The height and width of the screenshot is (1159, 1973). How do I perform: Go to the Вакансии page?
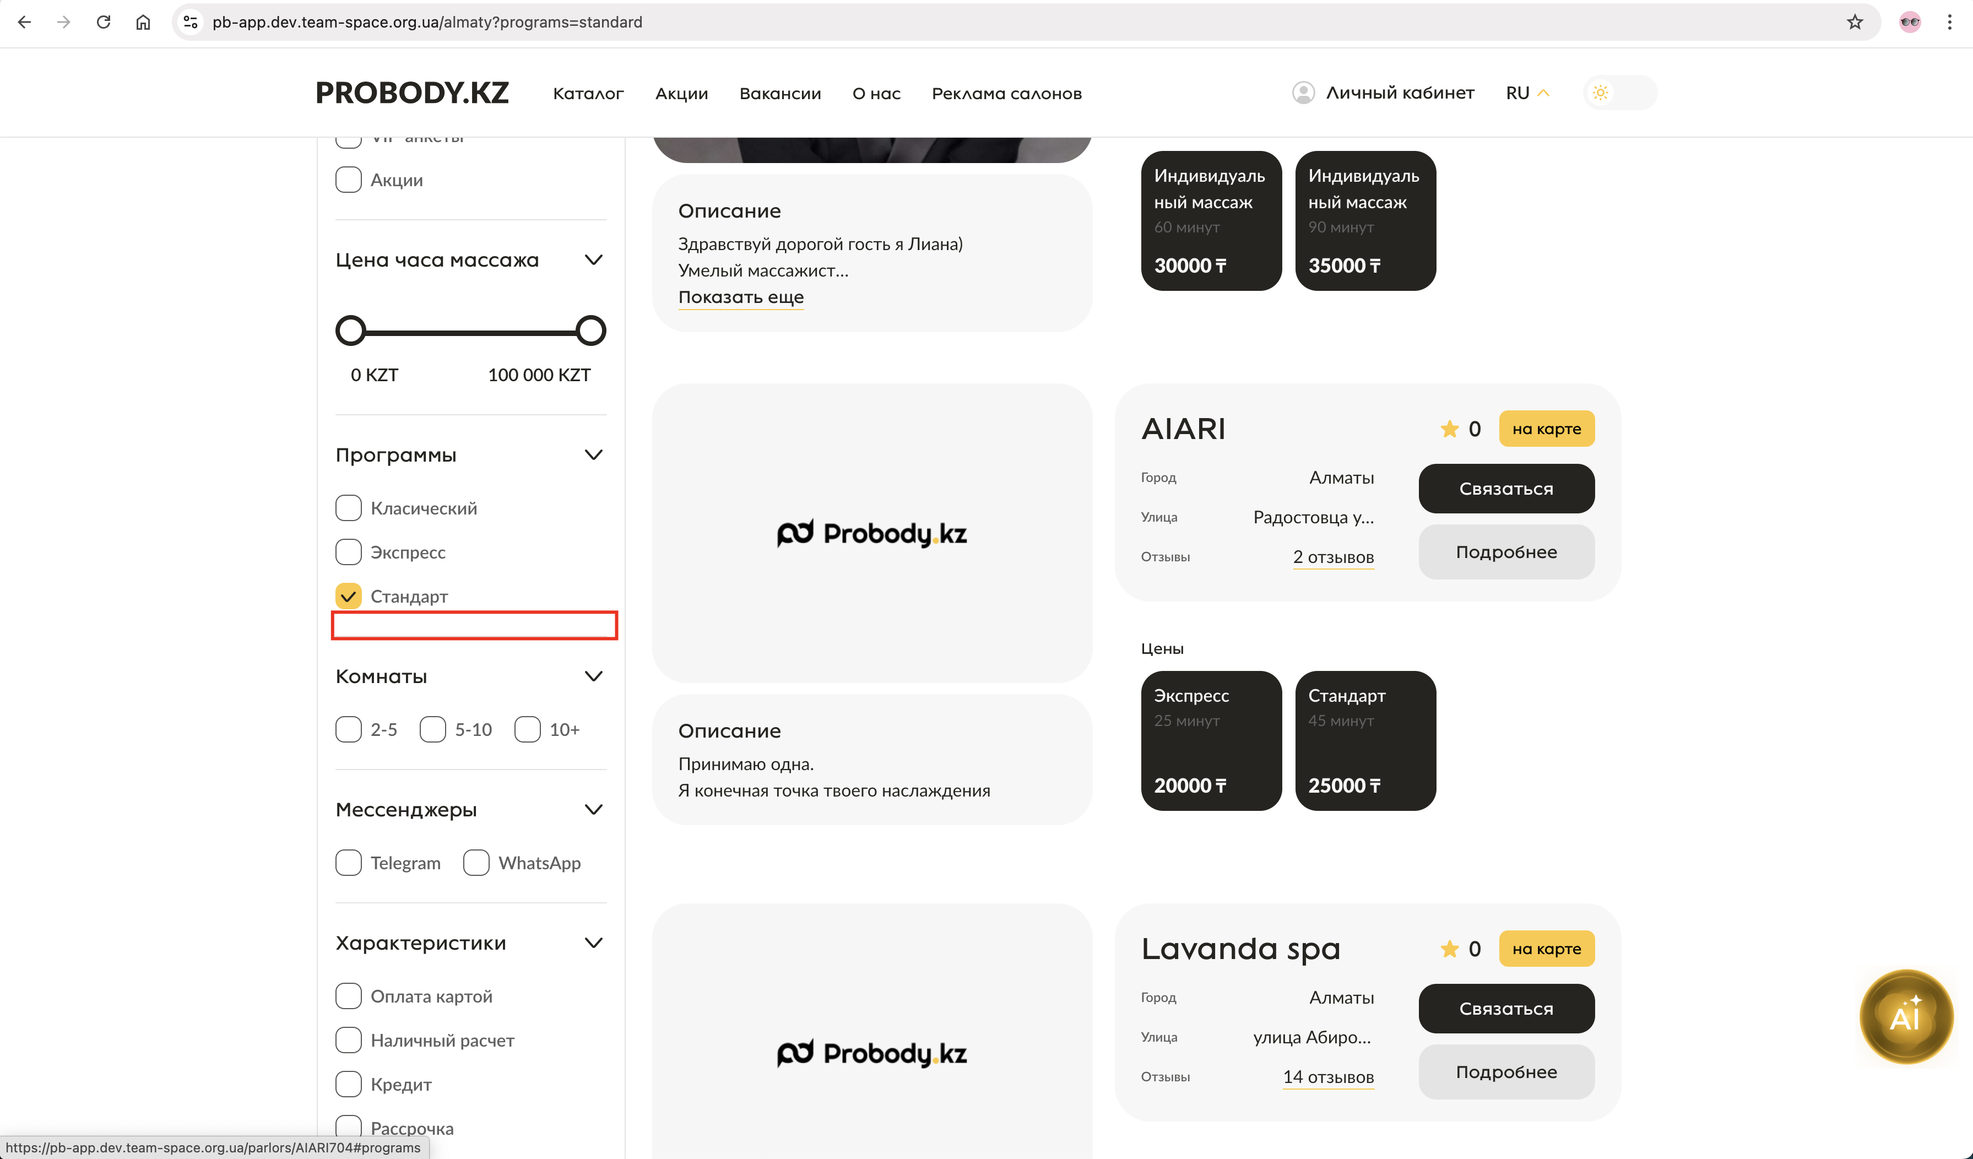point(780,93)
